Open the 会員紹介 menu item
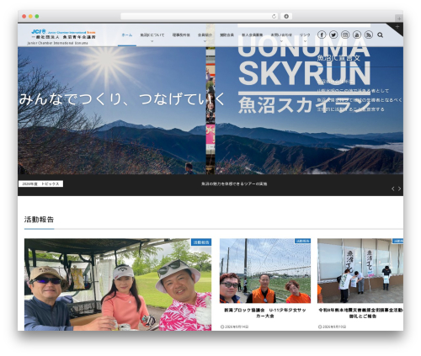The image size is (421, 356). (205, 35)
